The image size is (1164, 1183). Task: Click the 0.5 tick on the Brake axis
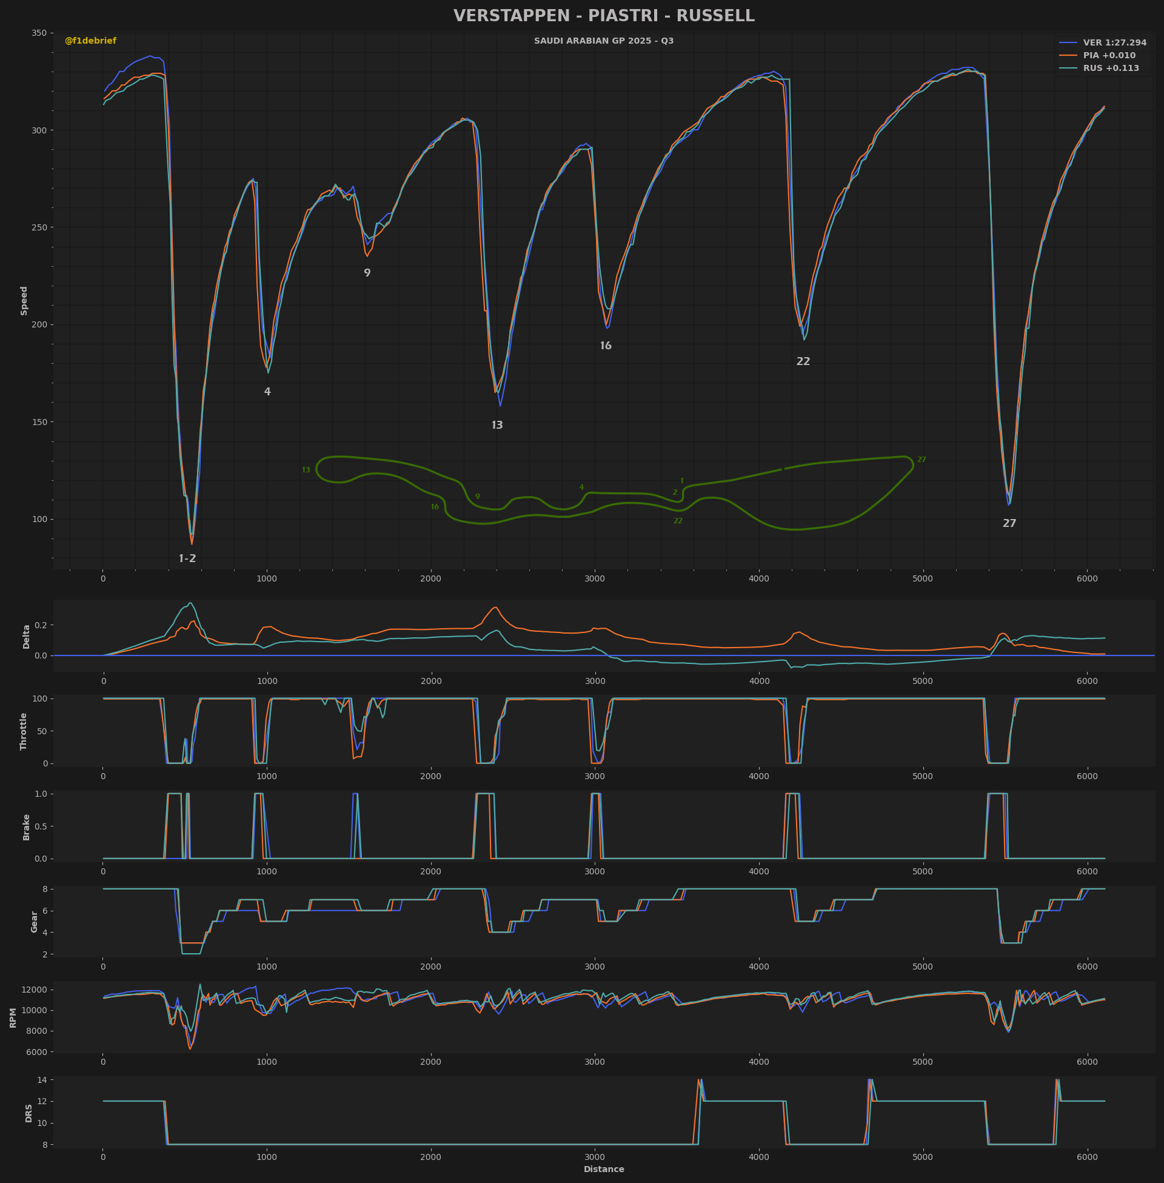(42, 826)
